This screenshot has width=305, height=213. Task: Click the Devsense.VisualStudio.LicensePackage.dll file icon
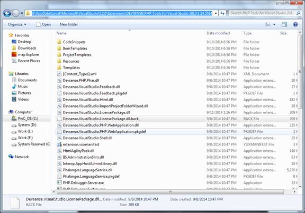tap(59, 112)
